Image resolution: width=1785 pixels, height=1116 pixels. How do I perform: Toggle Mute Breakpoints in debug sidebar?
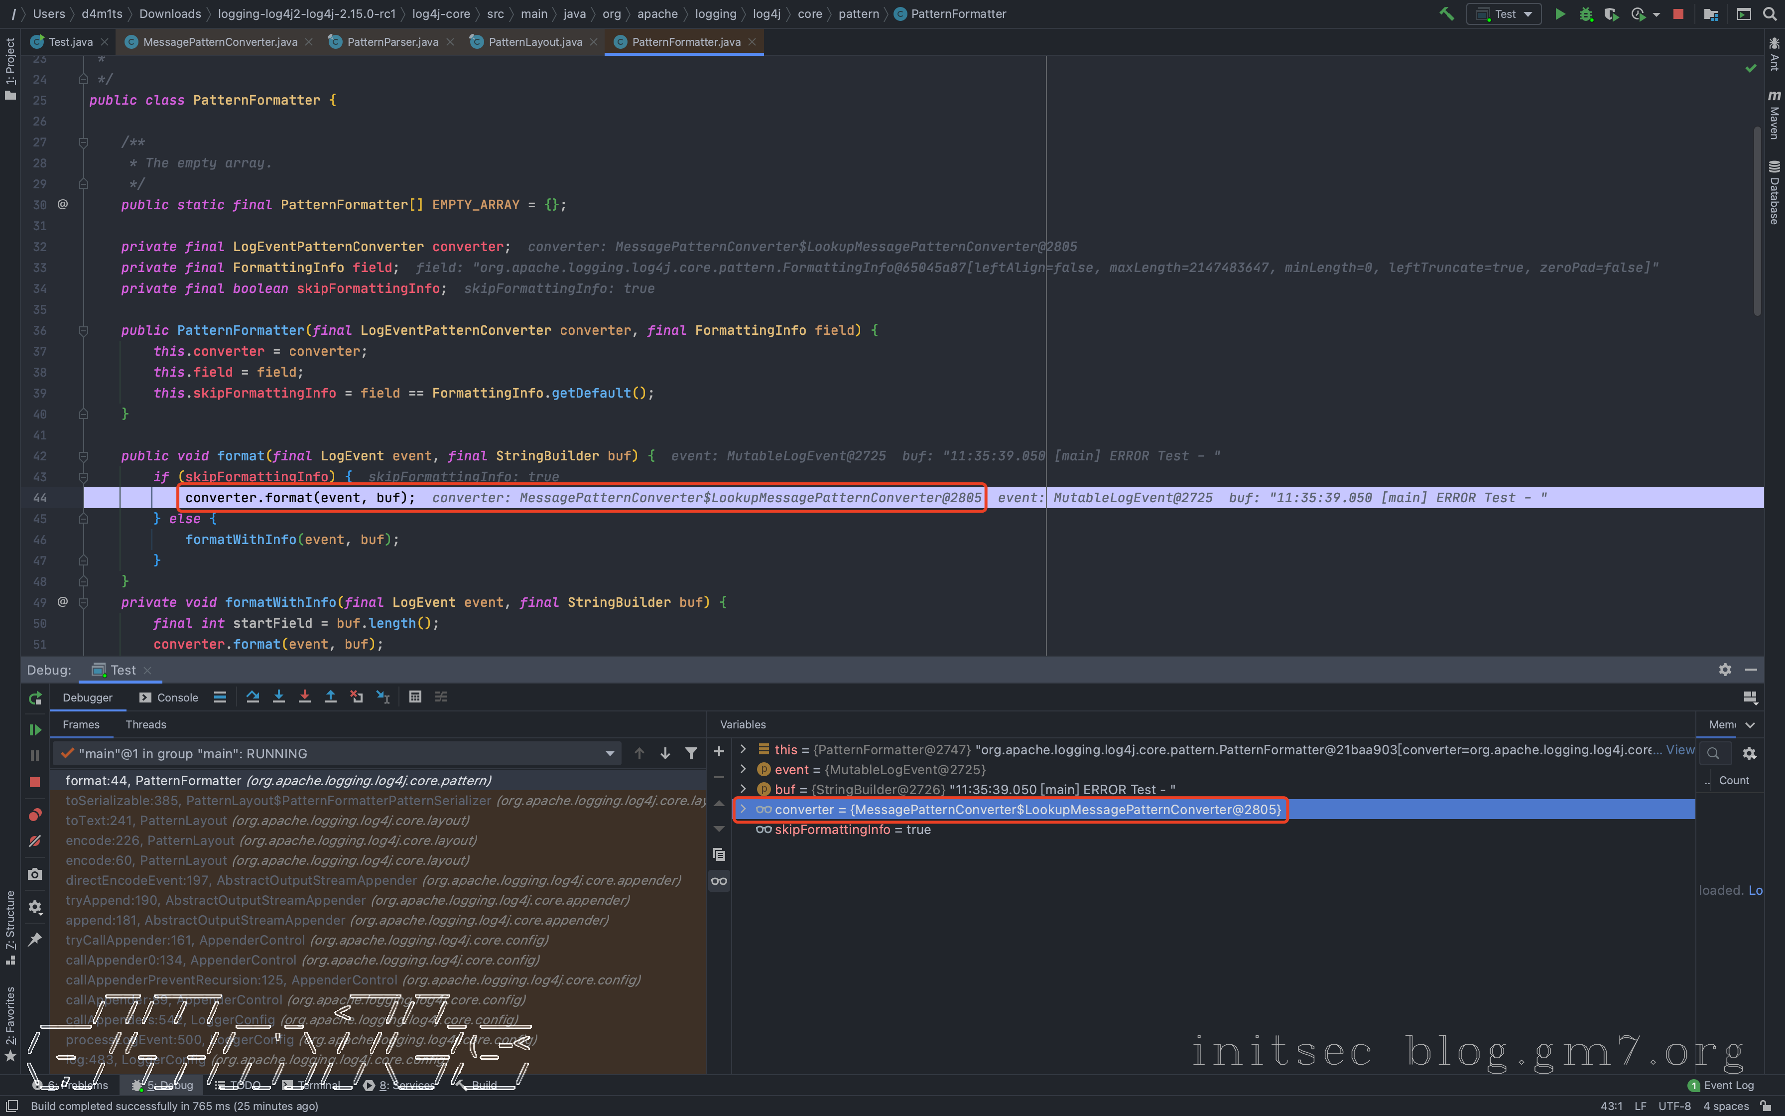[x=35, y=841]
